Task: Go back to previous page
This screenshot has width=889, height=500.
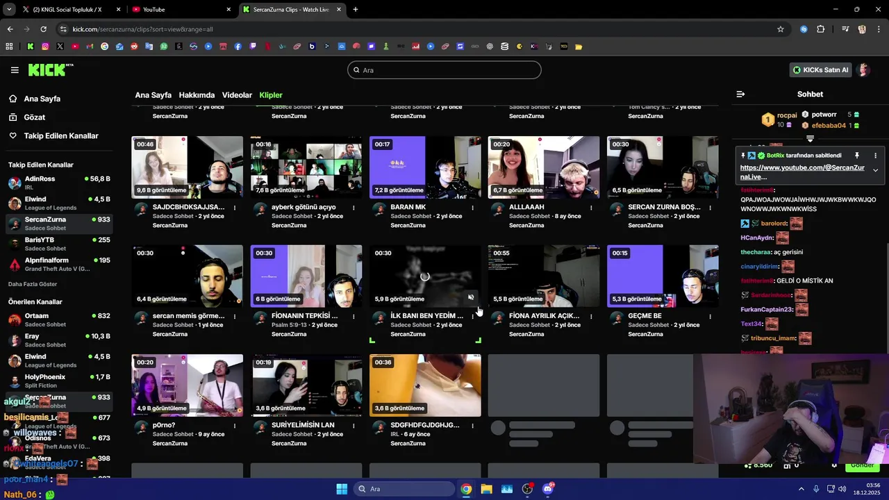Action: 10,29
